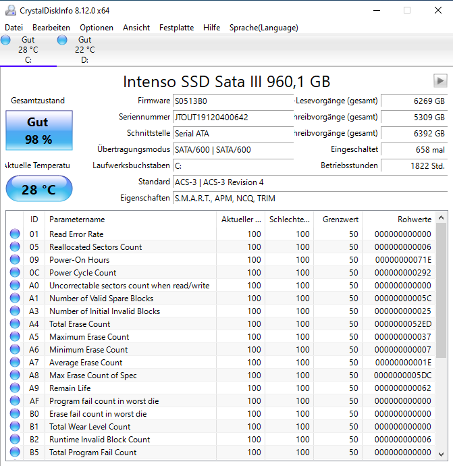Click status orb for Reallocated Sectors Count

pos(15,247)
